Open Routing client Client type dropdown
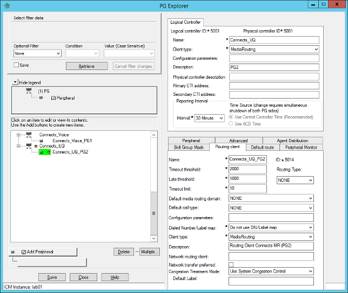348x293 pixels. coord(311,237)
